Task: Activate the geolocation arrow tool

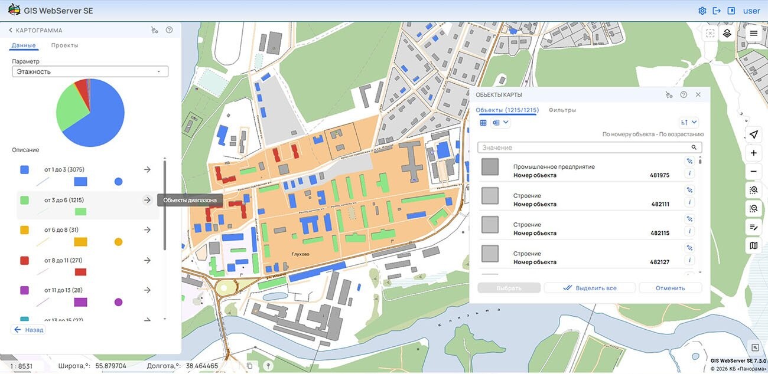Action: (x=753, y=134)
